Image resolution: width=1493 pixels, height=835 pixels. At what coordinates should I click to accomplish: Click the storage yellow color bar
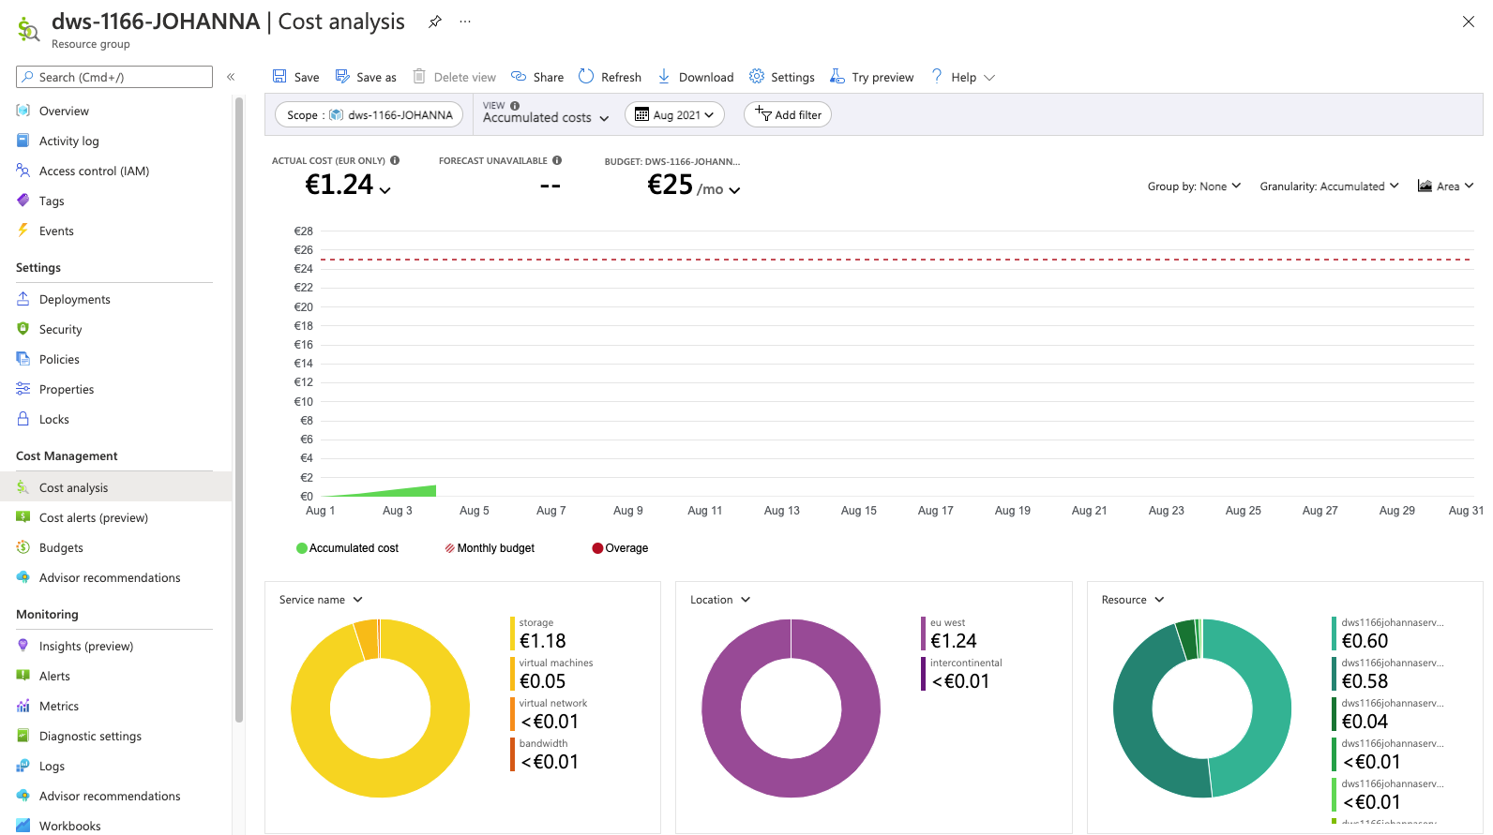pos(512,634)
